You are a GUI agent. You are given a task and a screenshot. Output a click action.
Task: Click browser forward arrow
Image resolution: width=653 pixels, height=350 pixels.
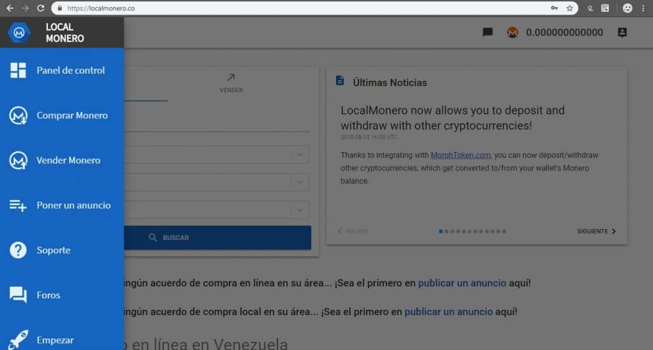coord(25,8)
